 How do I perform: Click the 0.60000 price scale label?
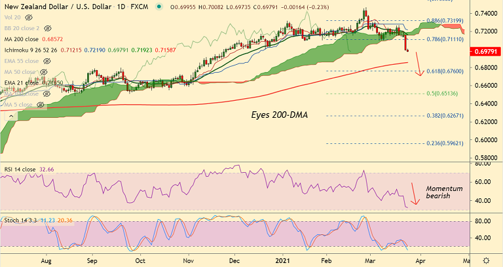point(486,140)
